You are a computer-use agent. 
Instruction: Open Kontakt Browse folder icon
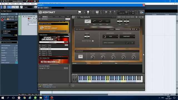(80, 12)
